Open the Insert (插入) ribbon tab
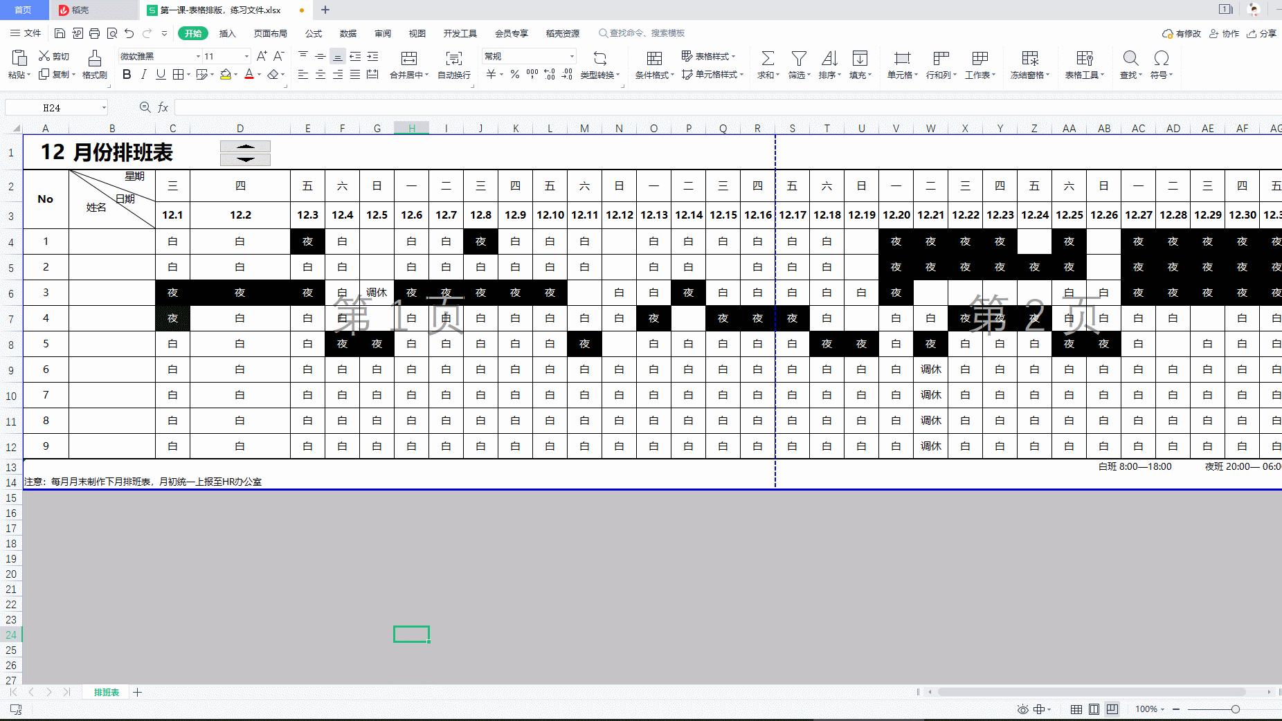This screenshot has width=1282, height=721. (228, 33)
